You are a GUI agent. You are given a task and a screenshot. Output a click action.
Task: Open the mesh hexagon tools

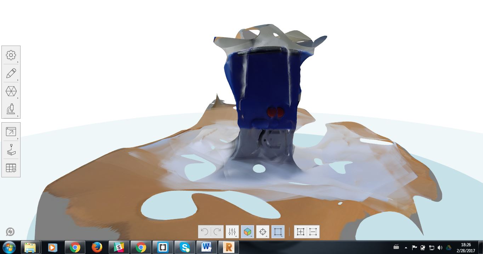[x=11, y=91]
